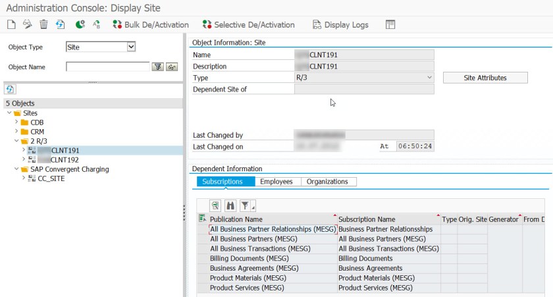Click the Display/Change toggle glasses-pencil icon

(27, 24)
